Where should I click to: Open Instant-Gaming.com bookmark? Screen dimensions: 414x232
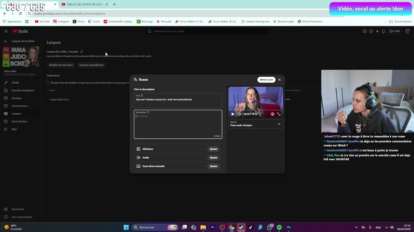[x=256, y=22]
